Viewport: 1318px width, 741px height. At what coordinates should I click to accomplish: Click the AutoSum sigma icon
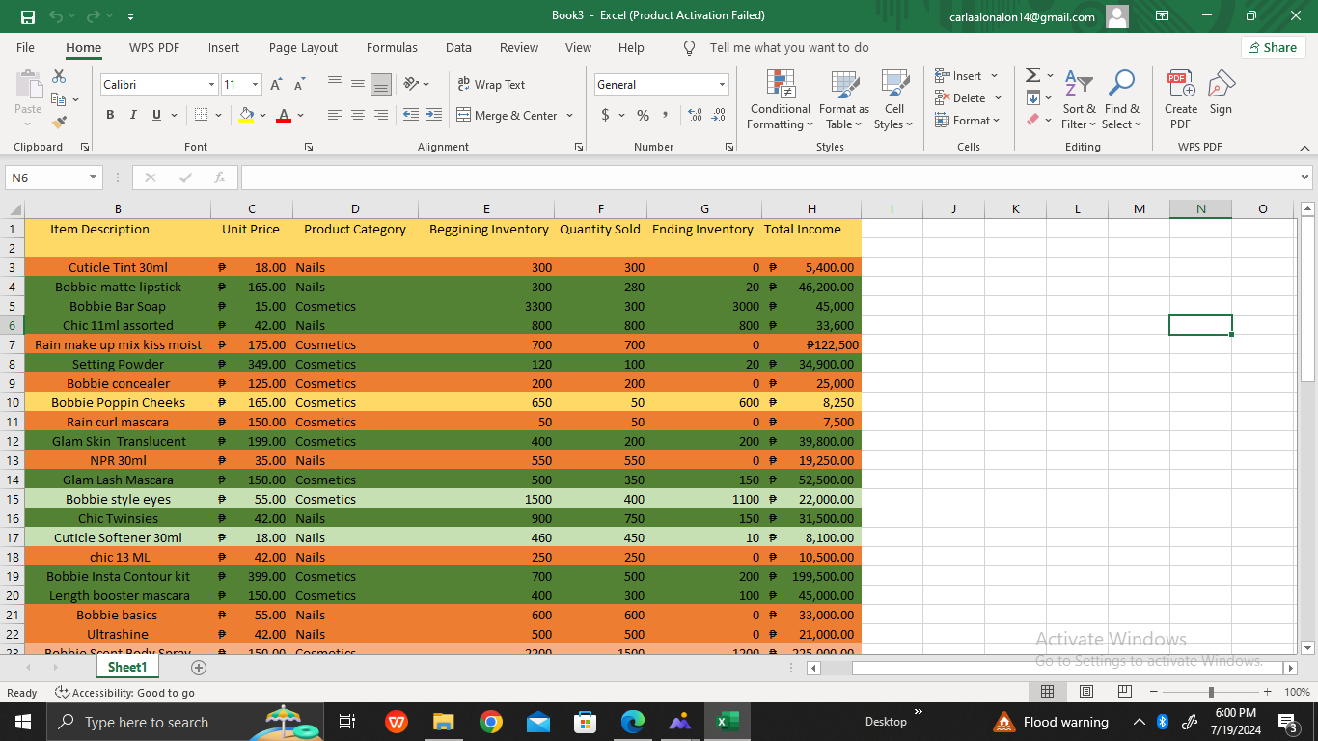pos(1032,75)
